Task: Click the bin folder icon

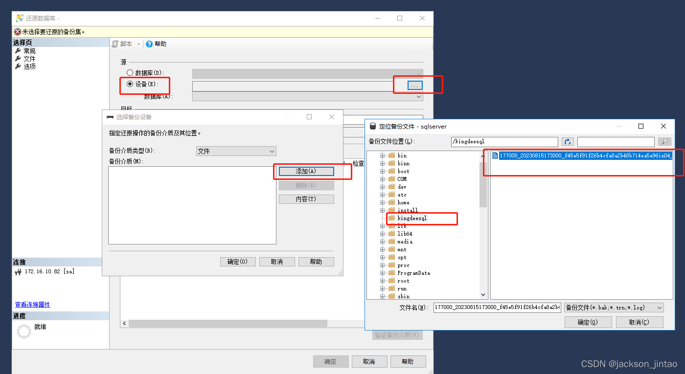Action: (x=391, y=155)
